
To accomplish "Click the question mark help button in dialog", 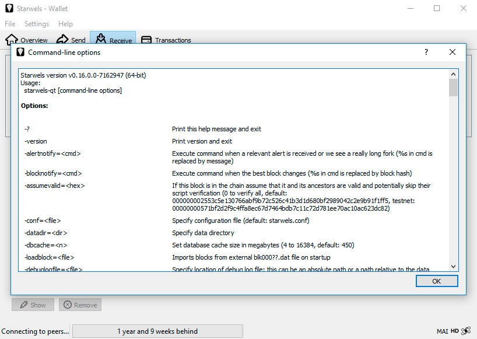I will pos(426,52).
